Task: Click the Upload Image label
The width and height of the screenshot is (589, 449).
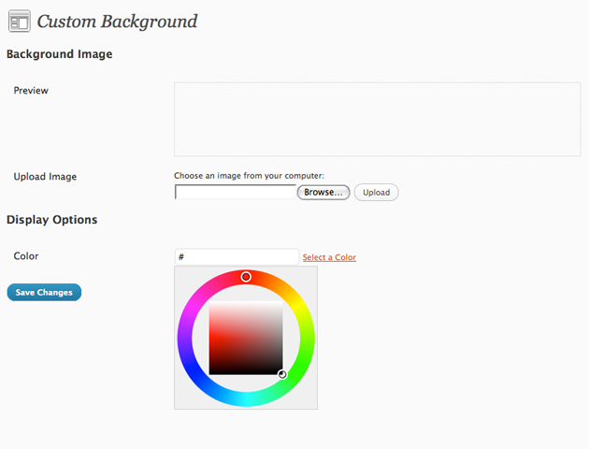Action: point(45,177)
